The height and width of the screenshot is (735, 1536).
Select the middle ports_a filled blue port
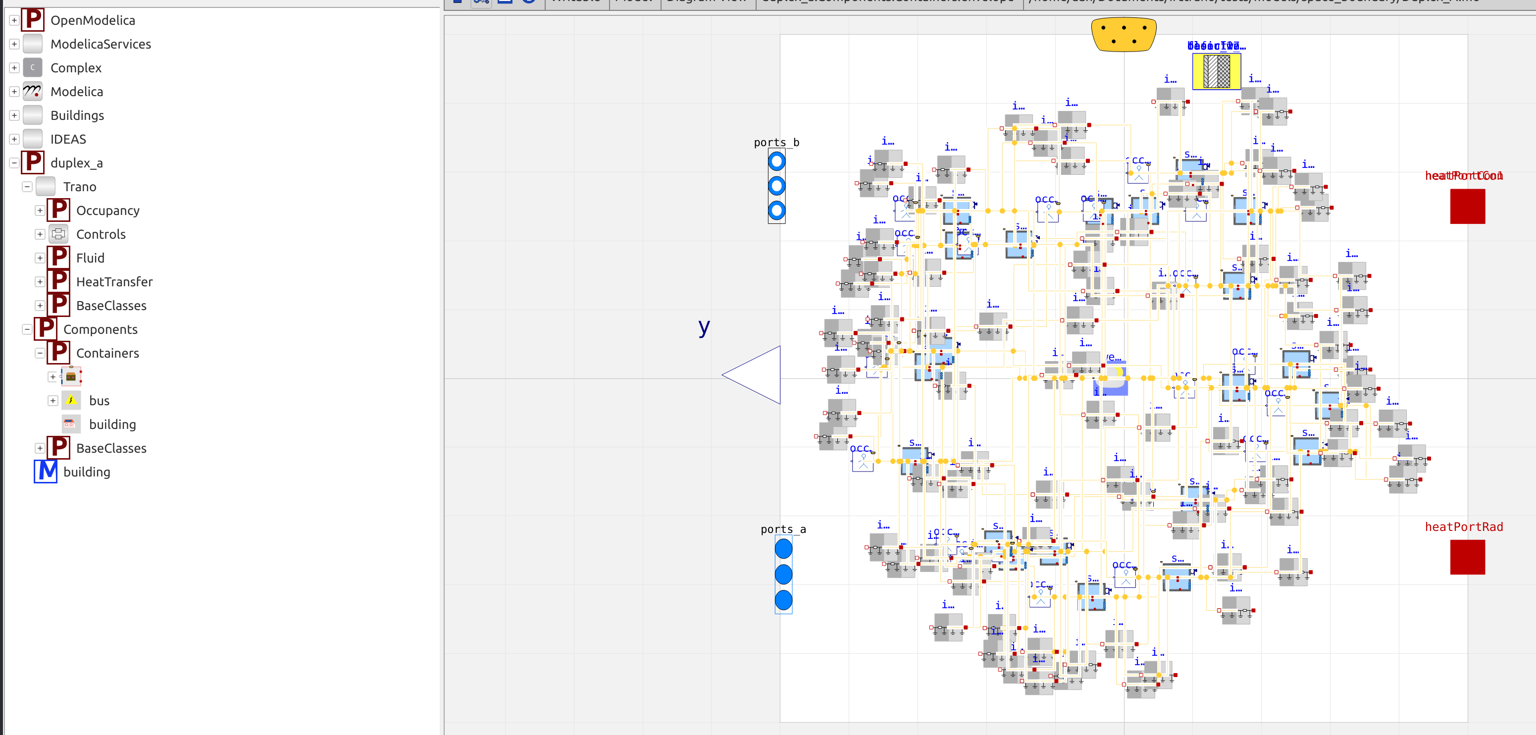[783, 574]
